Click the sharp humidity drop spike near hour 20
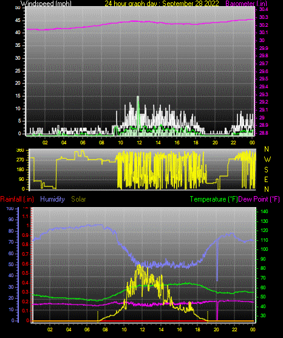The height and width of the screenshot is (338, 283). tap(217, 261)
